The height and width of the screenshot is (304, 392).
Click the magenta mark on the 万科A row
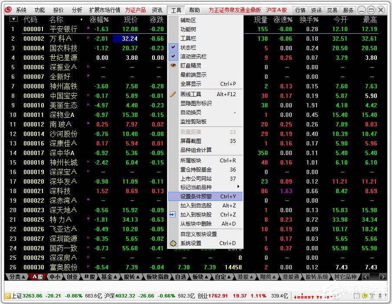click(88, 38)
